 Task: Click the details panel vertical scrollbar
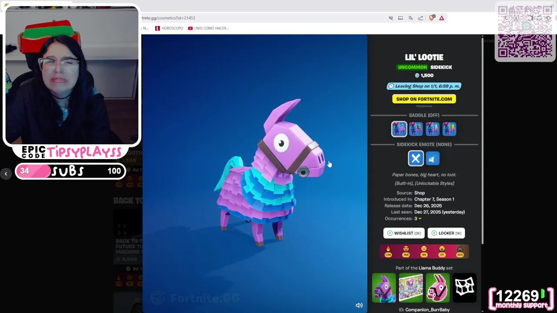point(482,141)
